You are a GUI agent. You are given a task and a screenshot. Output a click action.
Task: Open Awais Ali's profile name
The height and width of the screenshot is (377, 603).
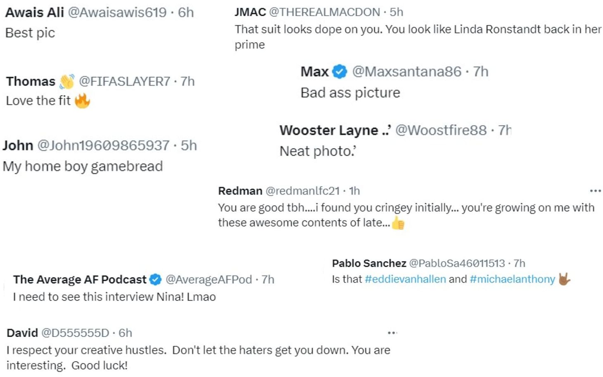(x=34, y=12)
